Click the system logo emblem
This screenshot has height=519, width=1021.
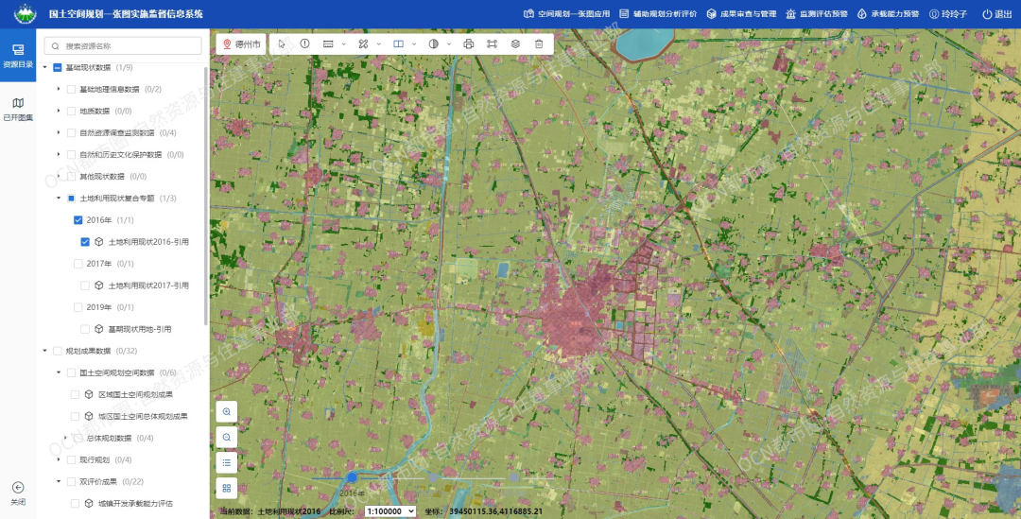point(26,13)
